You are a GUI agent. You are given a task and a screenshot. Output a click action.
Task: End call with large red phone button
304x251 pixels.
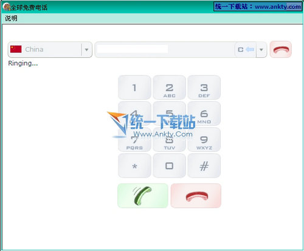pos(196,196)
